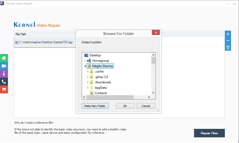This screenshot has height=143, width=239.
Task: Click the Megha Sharma user folder icon
Action: tap(89, 66)
